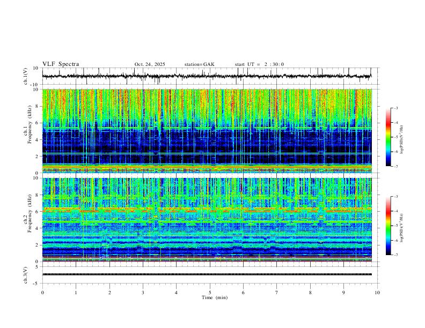This screenshot has width=425, height=328.
Task: Click the "2" kHz tick on ch.2 axis
Action: pyautogui.click(x=37, y=245)
